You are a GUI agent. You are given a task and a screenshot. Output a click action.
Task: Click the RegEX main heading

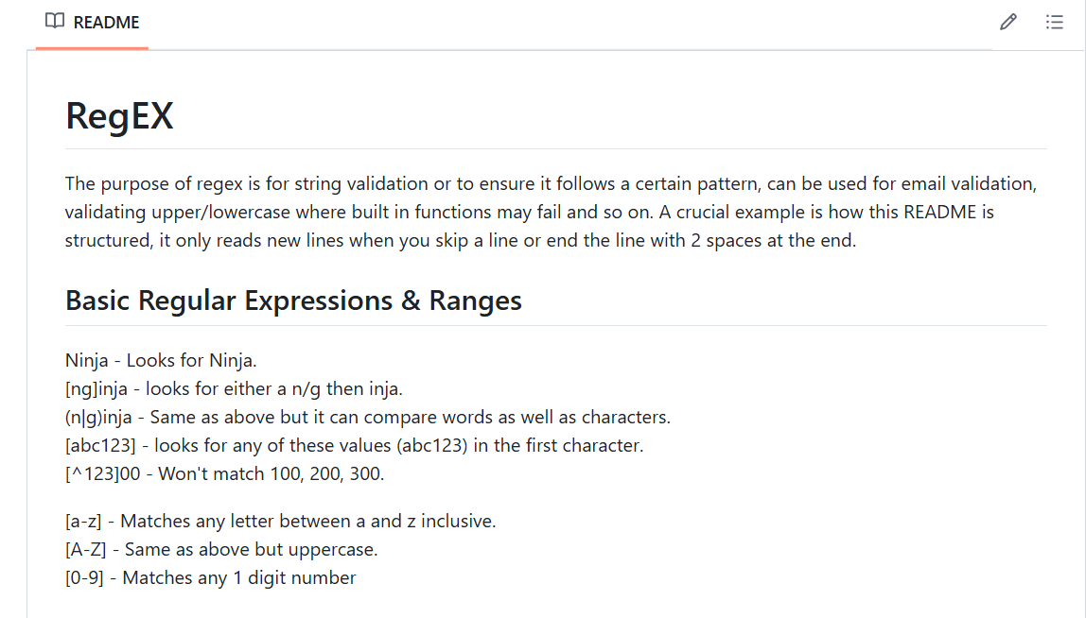coord(119,116)
